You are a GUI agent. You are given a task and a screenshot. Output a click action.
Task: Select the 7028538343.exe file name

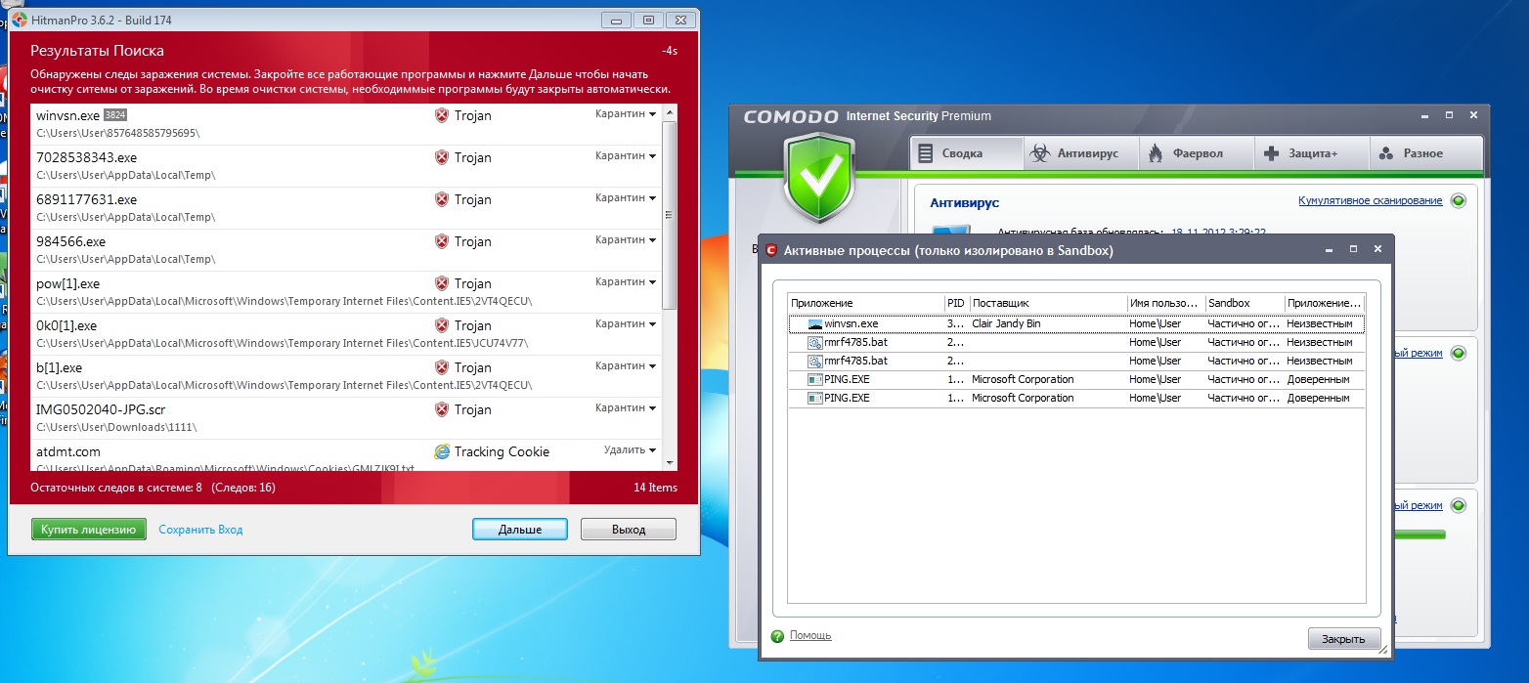click(x=86, y=157)
